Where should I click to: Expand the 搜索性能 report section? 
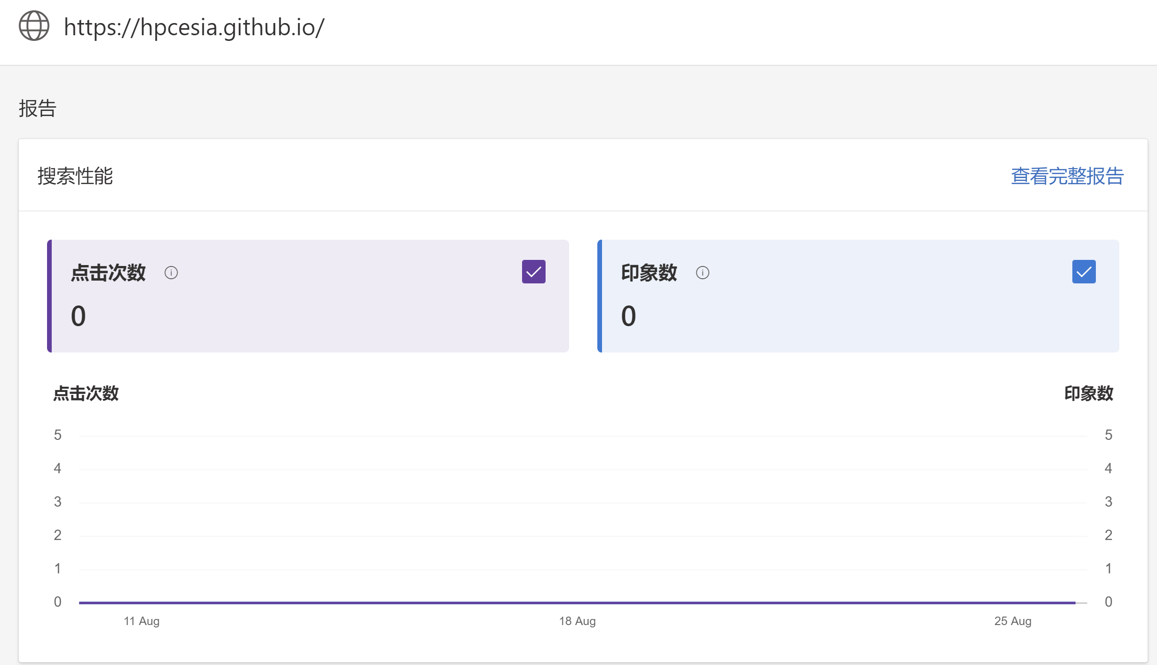coord(76,177)
